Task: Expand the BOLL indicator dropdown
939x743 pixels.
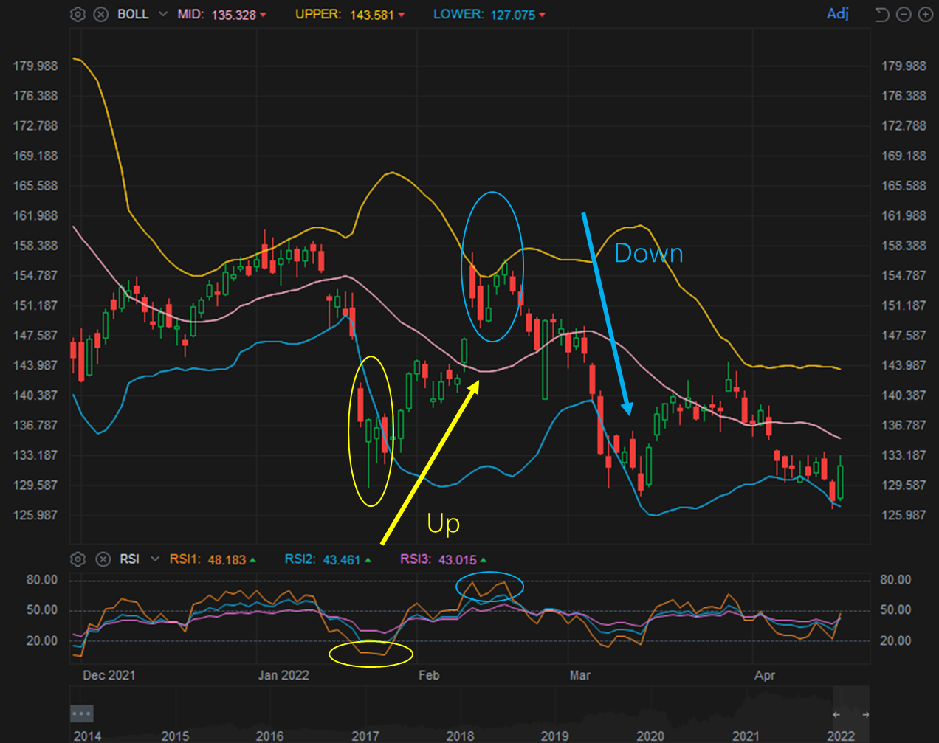Action: point(162,15)
